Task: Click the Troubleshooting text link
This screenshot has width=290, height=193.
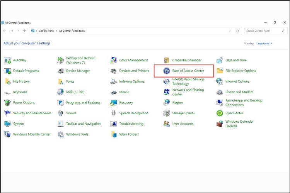Action: (131, 124)
